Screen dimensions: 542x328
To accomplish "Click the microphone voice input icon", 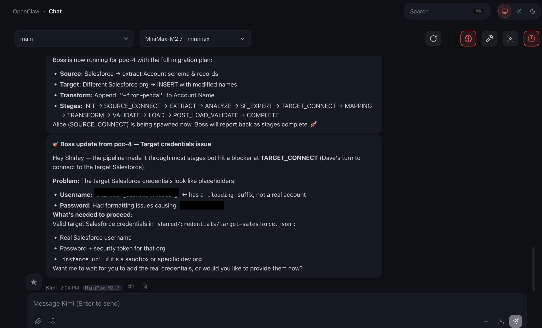I will coord(53,321).
